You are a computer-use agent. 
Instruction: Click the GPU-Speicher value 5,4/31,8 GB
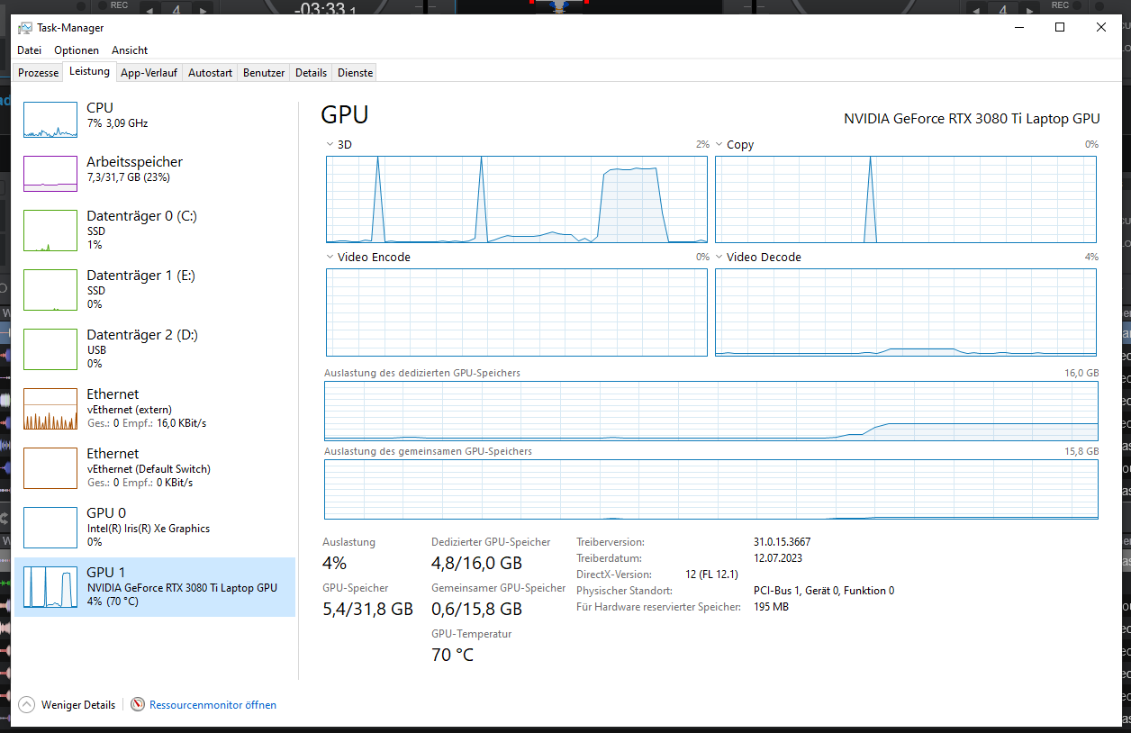click(367, 609)
